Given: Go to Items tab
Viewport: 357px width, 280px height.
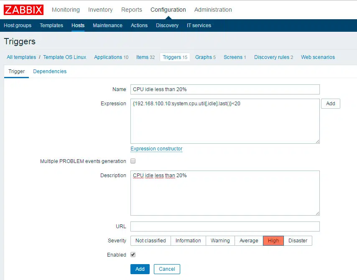Looking at the screenshot, I should (x=145, y=57).
